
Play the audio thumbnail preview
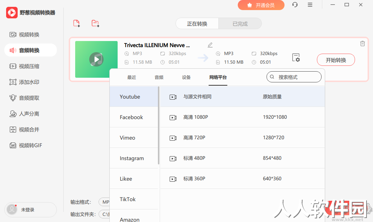96,59
